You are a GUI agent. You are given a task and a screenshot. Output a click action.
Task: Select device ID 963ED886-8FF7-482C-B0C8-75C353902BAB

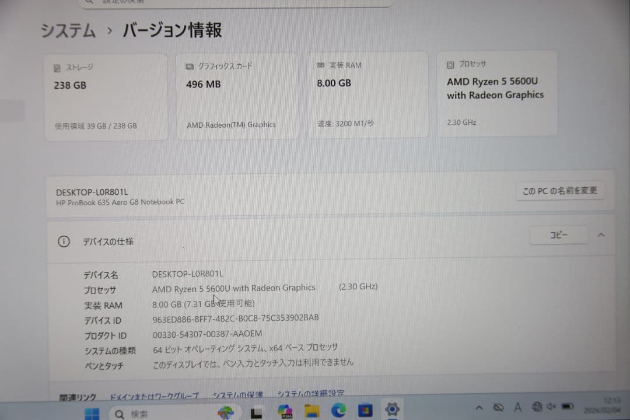[236, 318]
